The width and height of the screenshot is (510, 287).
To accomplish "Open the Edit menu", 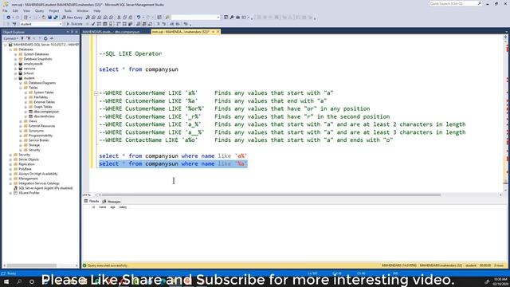I will (15, 10).
